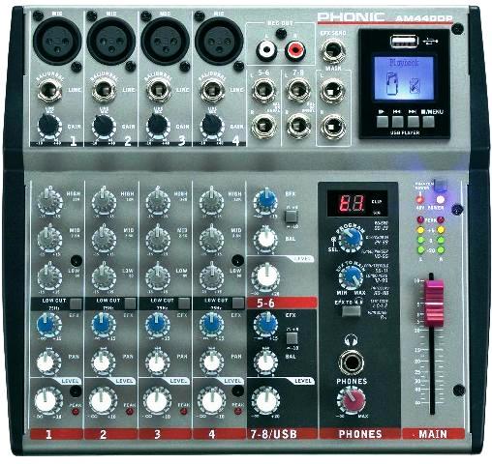Click the 7-8 left input jack
The width and height of the screenshot is (492, 464).
tap(298, 90)
